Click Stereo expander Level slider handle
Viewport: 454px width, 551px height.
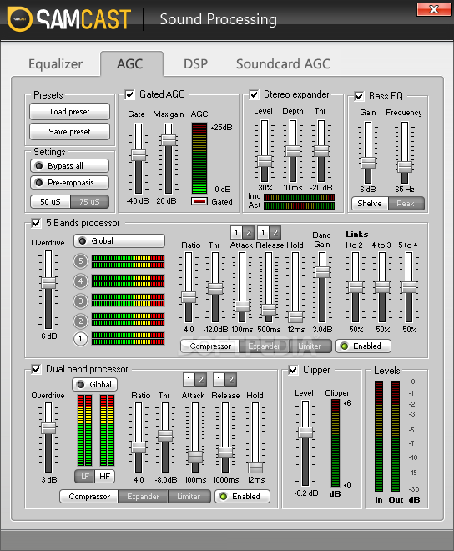[x=265, y=161]
